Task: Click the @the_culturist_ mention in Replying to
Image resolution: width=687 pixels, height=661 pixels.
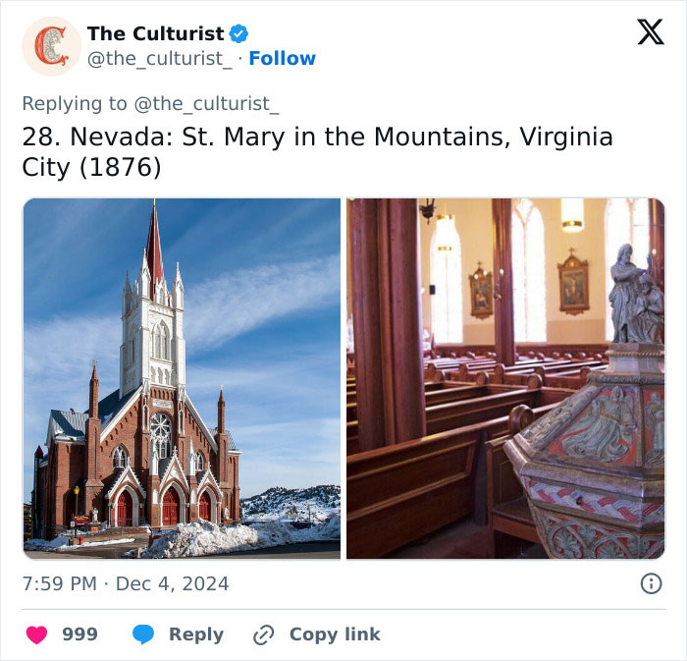Action: point(207,103)
